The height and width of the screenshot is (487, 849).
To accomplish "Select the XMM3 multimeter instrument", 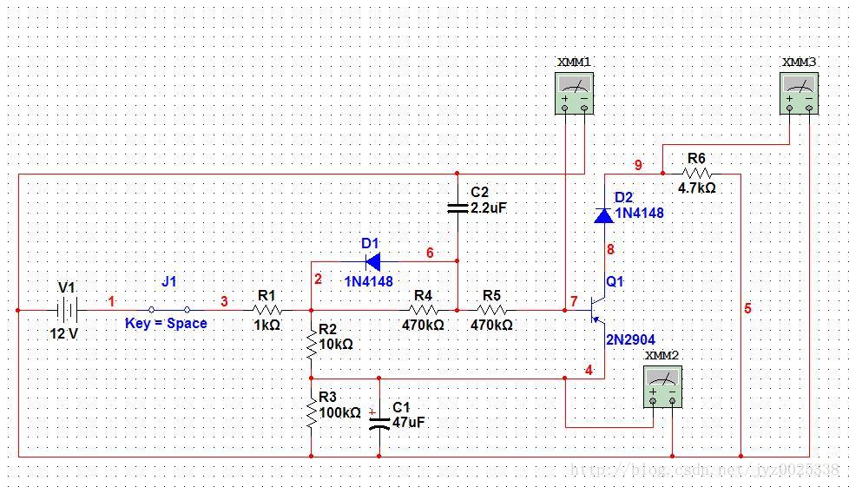I will click(x=800, y=93).
